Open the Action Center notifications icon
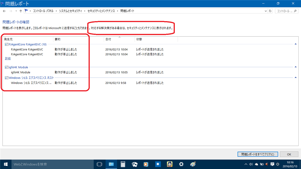 (272, 164)
